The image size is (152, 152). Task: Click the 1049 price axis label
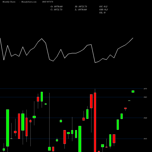pyautogui.click(x=145, y=118)
